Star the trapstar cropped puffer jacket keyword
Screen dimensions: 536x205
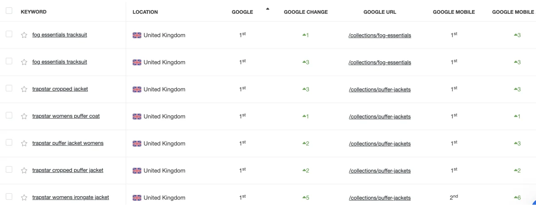pyautogui.click(x=24, y=171)
